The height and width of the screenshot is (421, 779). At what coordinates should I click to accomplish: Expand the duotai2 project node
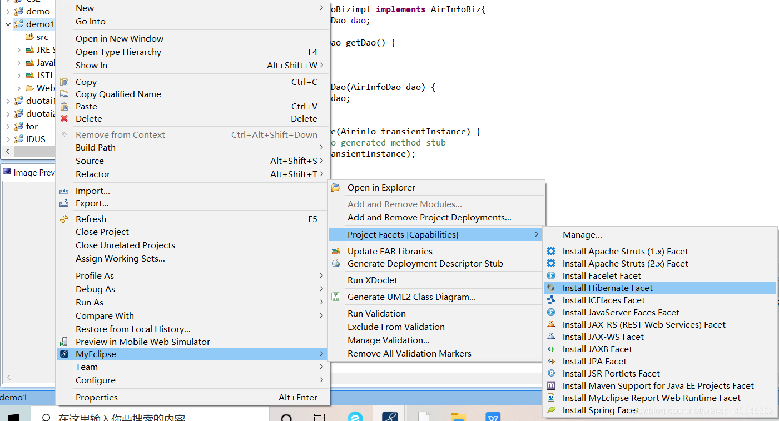pyautogui.click(x=8, y=114)
